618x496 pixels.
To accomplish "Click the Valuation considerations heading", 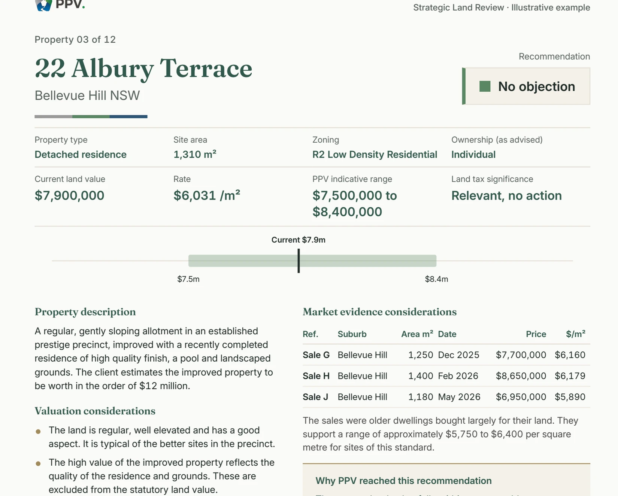I will click(95, 411).
